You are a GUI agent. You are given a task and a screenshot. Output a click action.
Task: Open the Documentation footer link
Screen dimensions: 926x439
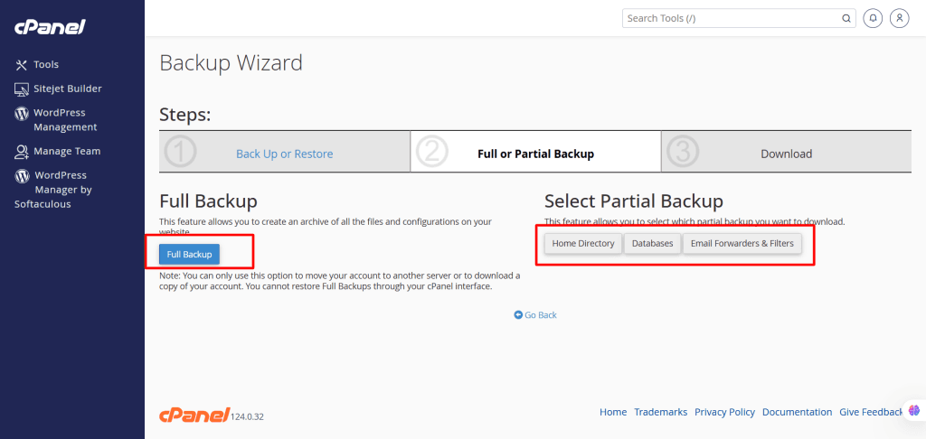798,412
